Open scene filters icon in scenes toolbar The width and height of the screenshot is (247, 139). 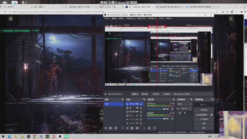point(116,128)
